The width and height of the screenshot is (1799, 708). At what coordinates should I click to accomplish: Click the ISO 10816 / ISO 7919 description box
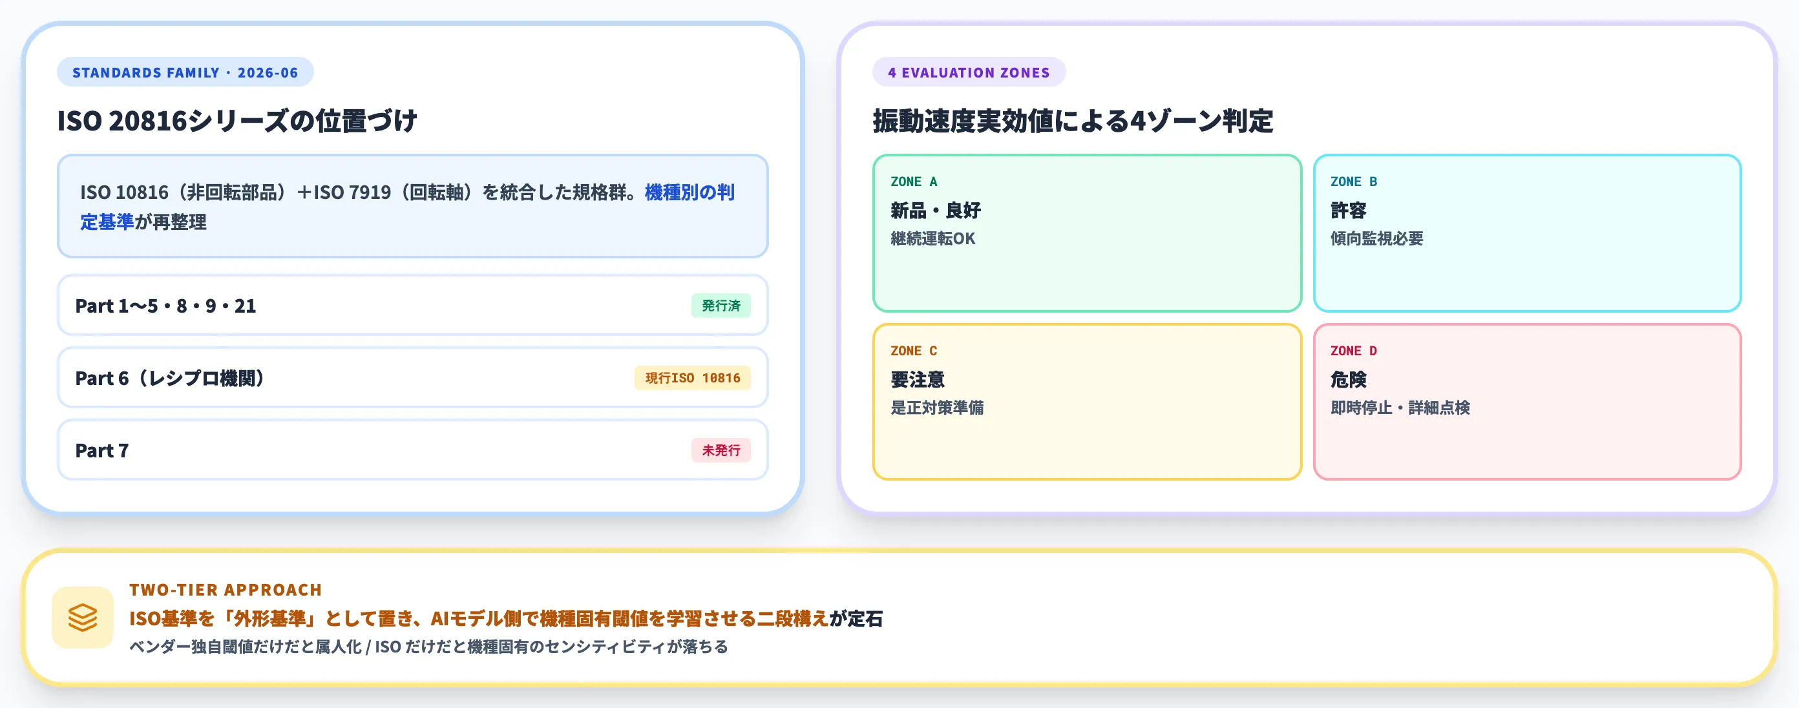(x=413, y=206)
